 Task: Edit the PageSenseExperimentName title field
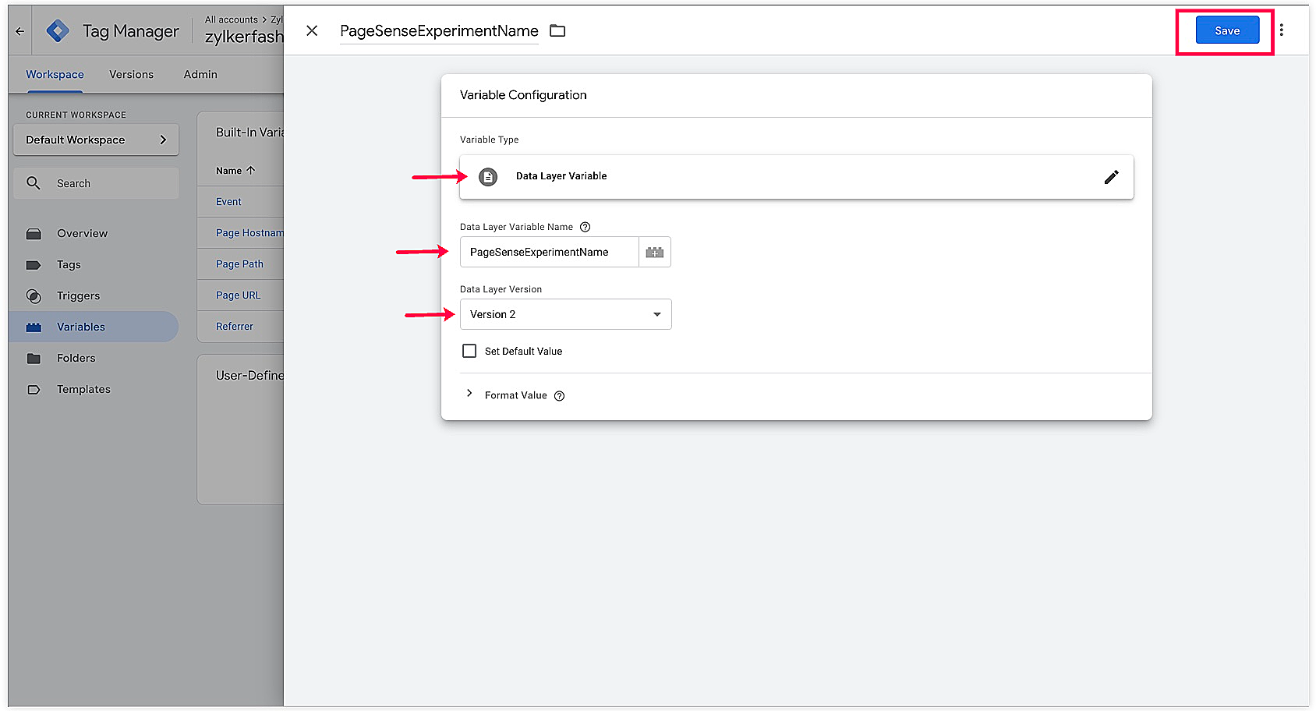pos(439,31)
